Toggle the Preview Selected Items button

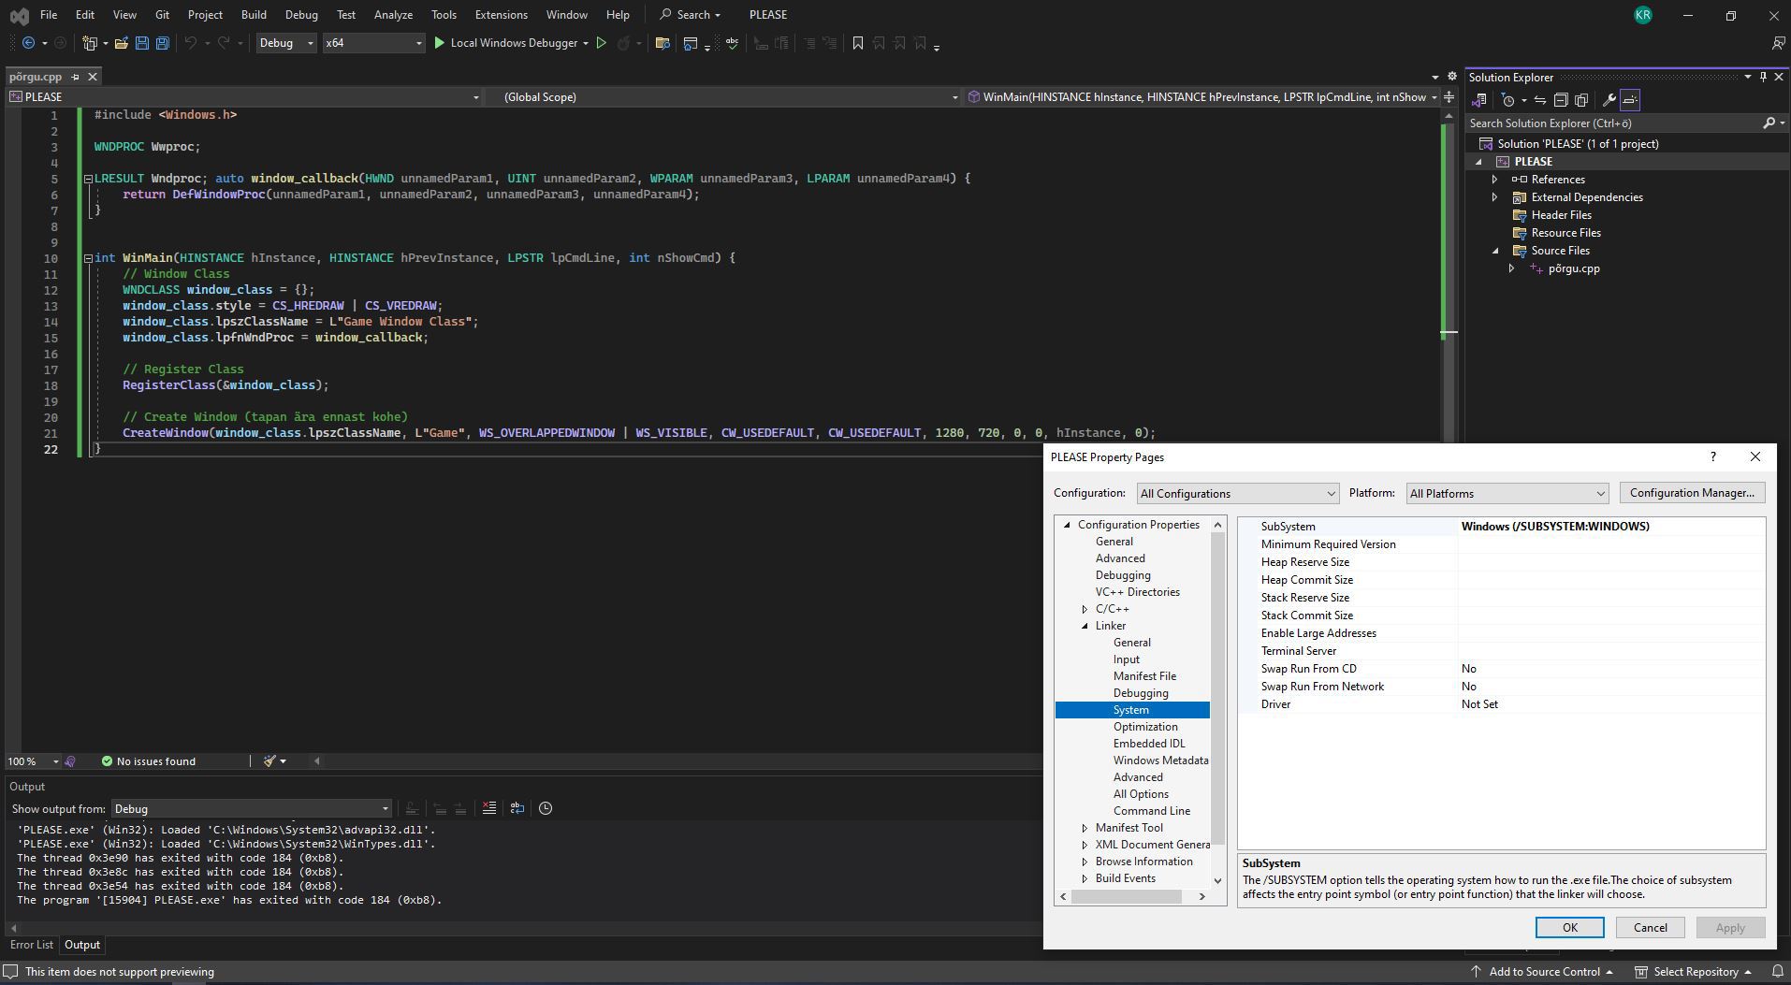(x=1630, y=100)
